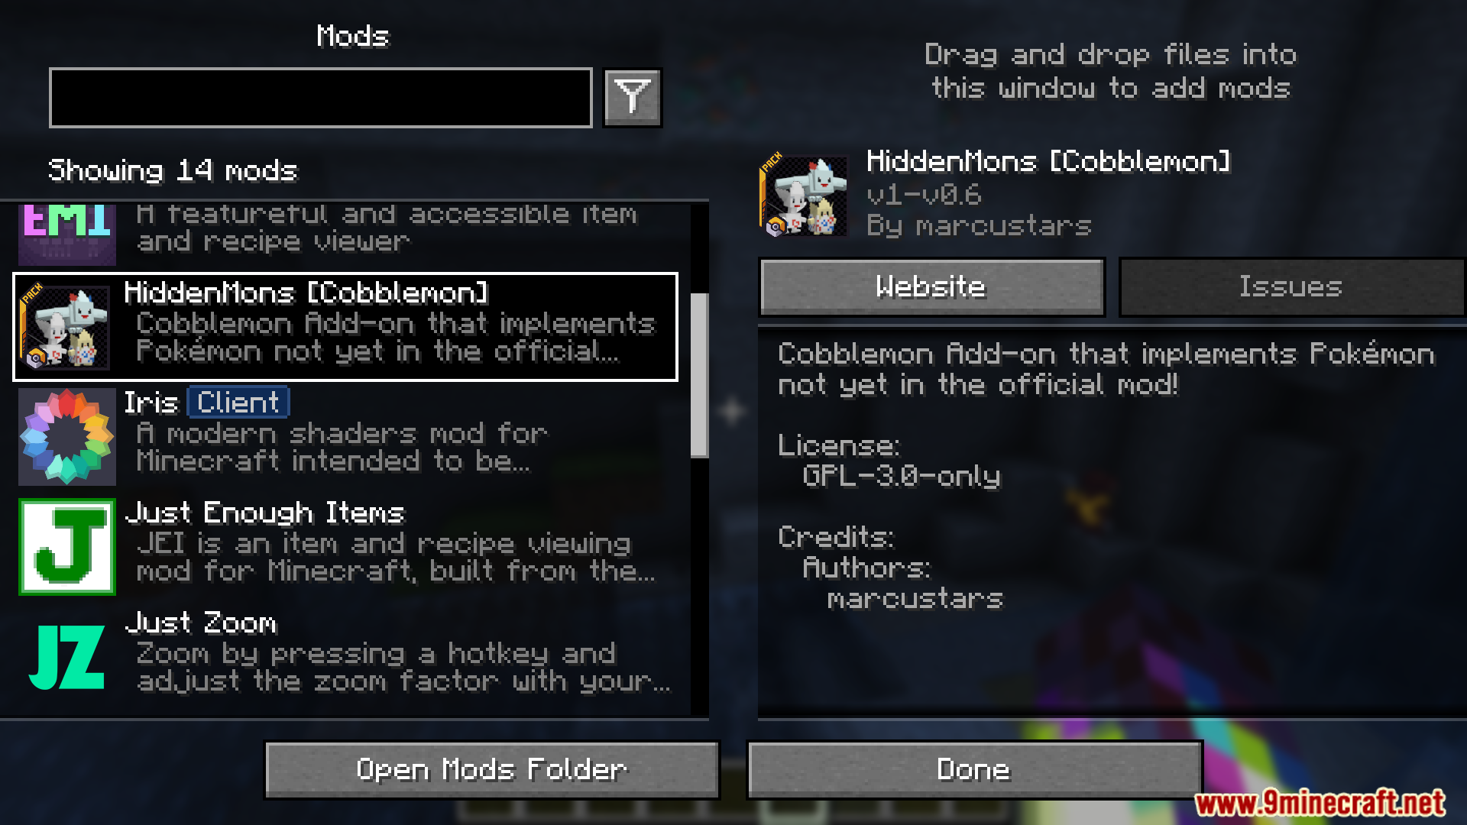The width and height of the screenshot is (1467, 825).
Task: Click the JZ Just Zoom icon
Action: pos(67,657)
